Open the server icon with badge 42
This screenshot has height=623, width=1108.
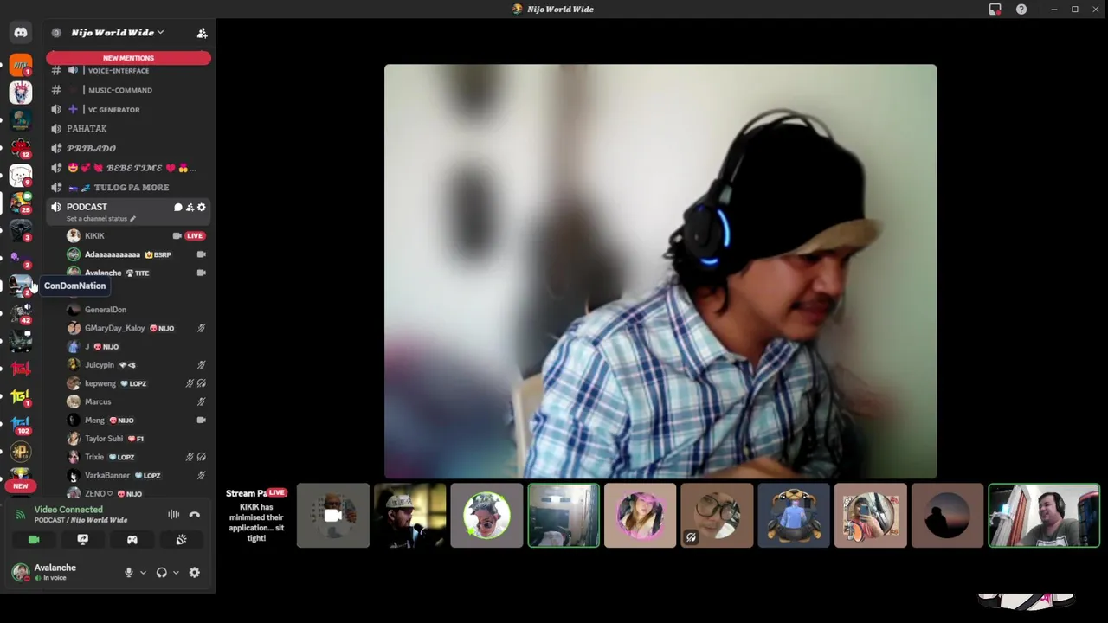coord(21,313)
